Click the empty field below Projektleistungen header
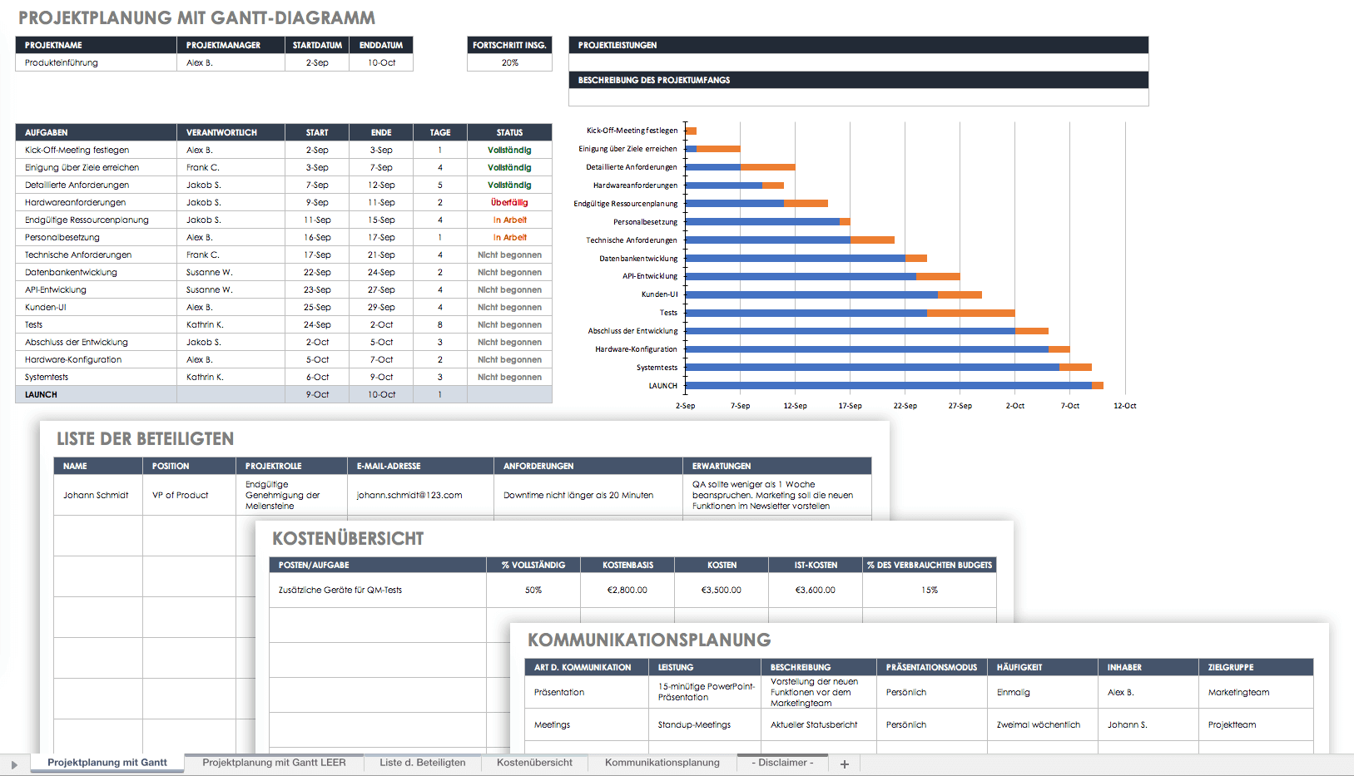1354x776 pixels. coord(858,62)
